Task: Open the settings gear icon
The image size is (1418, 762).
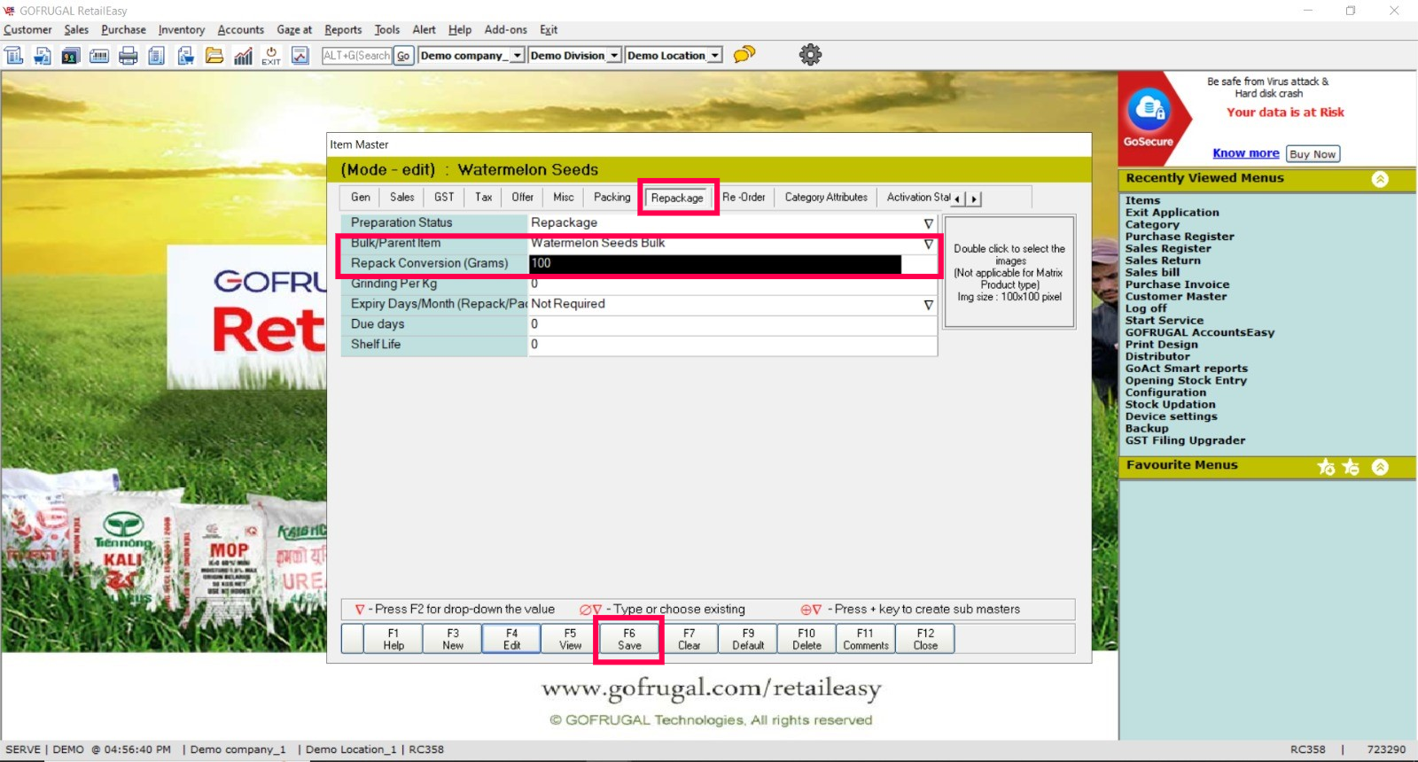Action: (x=810, y=55)
